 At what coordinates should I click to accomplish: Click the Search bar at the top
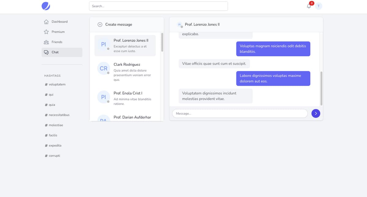pos(158,6)
